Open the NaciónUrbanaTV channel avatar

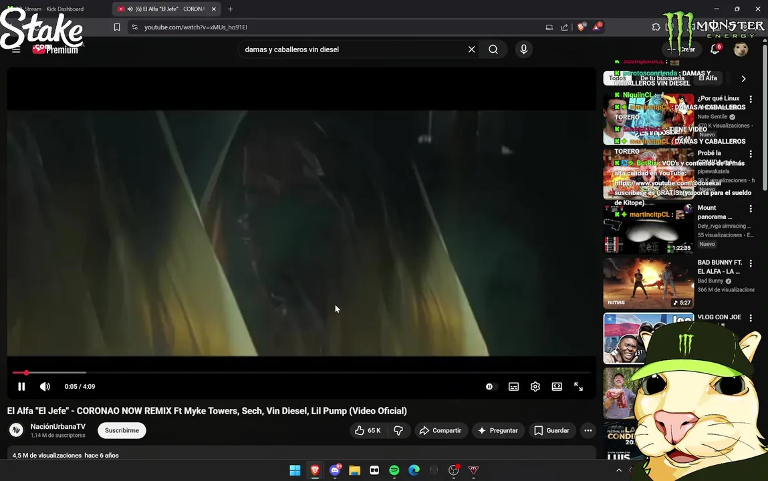pyautogui.click(x=16, y=430)
